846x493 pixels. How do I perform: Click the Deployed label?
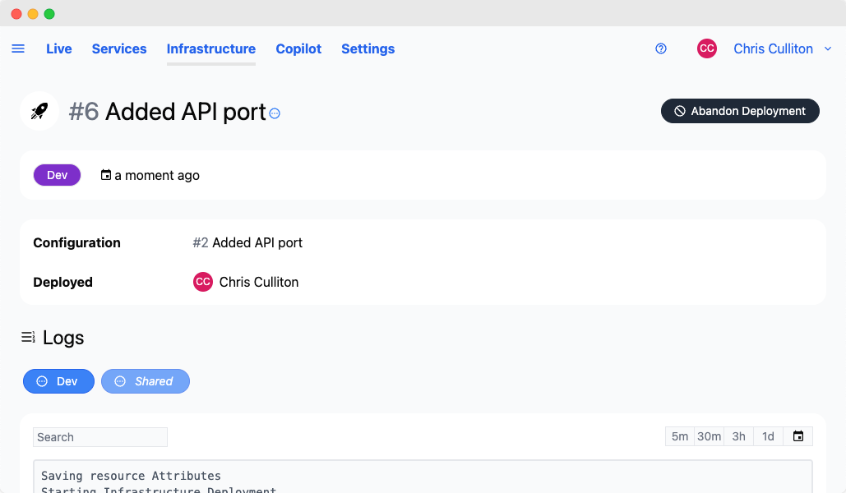coord(62,282)
